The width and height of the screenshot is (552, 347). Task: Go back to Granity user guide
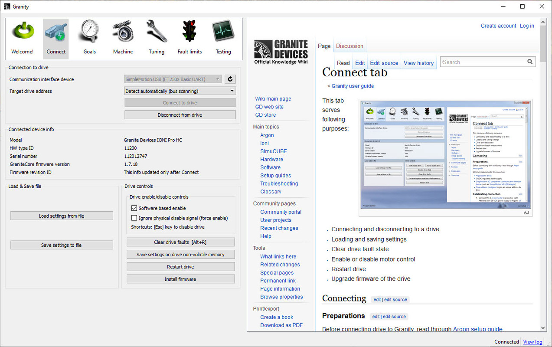tap(353, 86)
